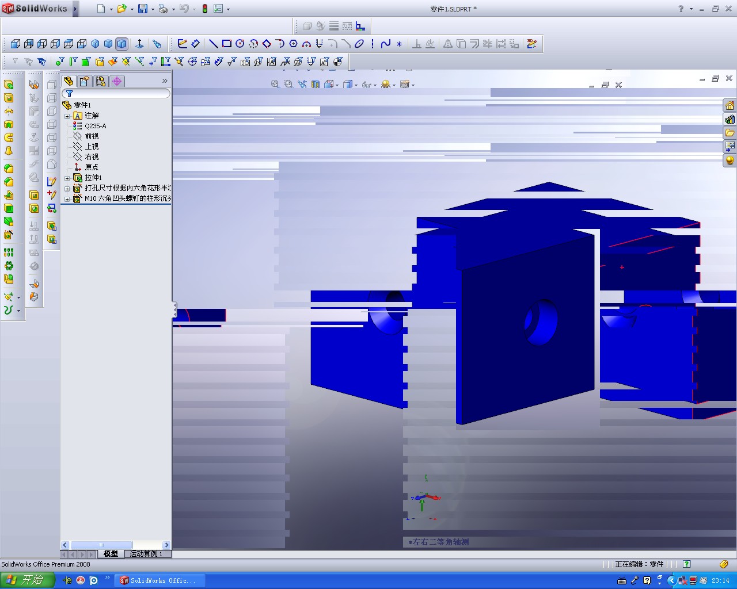737x589 pixels.
Task: Switch to the 运动算例1 tab
Action: click(147, 554)
